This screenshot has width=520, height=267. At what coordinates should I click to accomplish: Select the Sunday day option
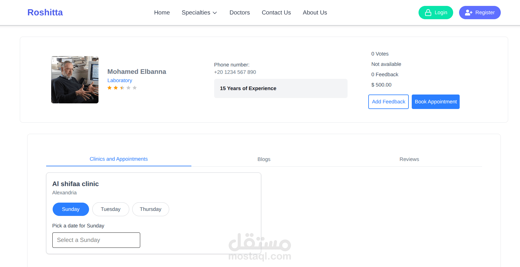point(71,209)
